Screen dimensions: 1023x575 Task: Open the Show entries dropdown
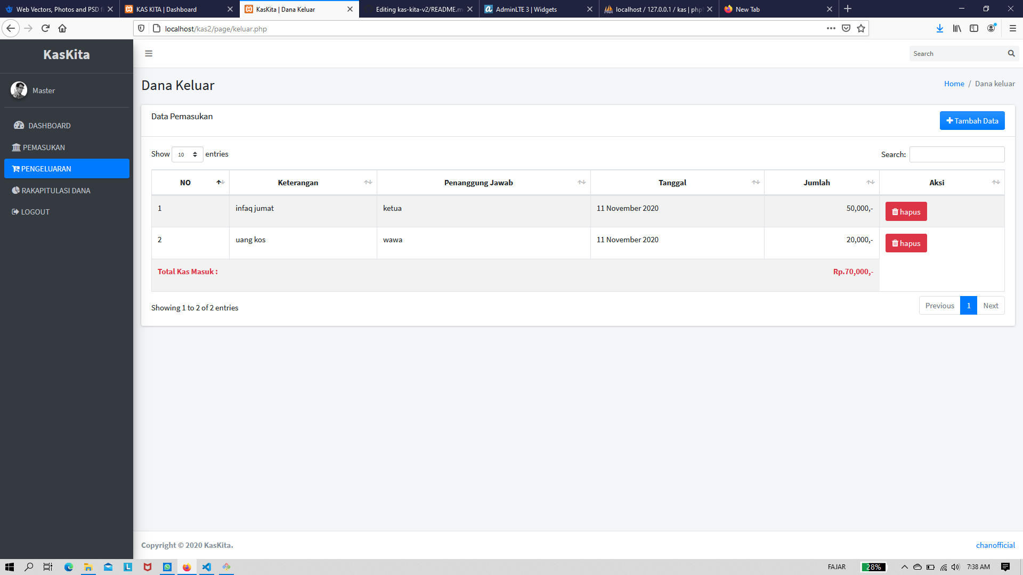(186, 154)
